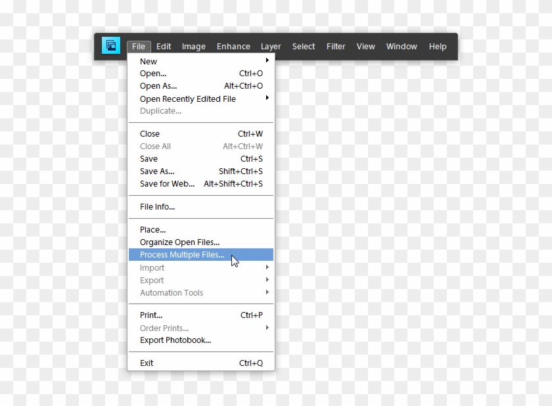Select Save for Web
This screenshot has height=406, width=552.
point(168,183)
